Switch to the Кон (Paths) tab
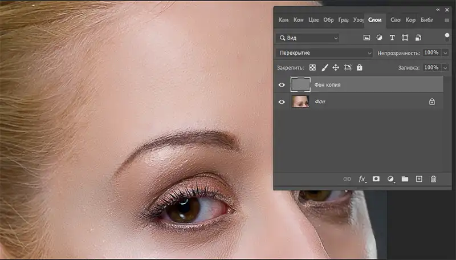The image size is (456, 260). [298, 20]
